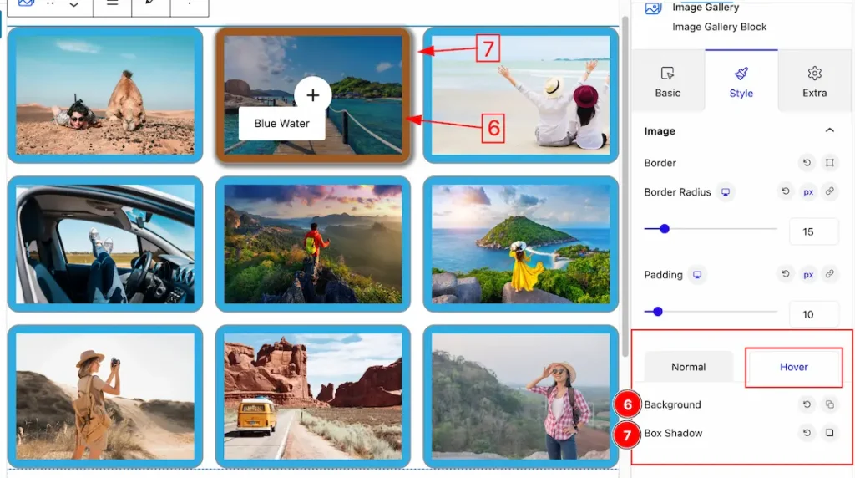
Task: Open Border Radius responsive device icon
Action: (726, 192)
